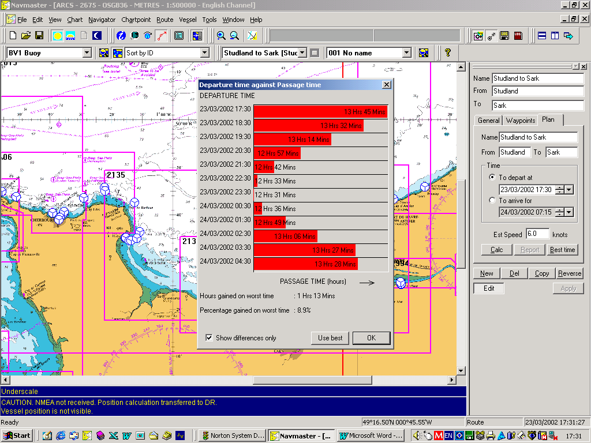Viewport: 591px width, 443px height.
Task: Click the yellow question mark help icon
Action: coord(447,53)
